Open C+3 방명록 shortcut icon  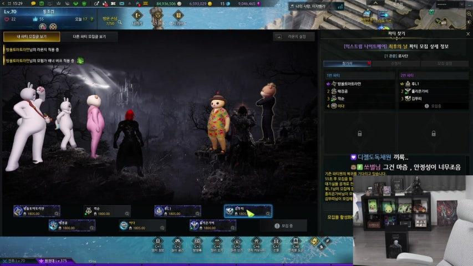(x=197, y=241)
